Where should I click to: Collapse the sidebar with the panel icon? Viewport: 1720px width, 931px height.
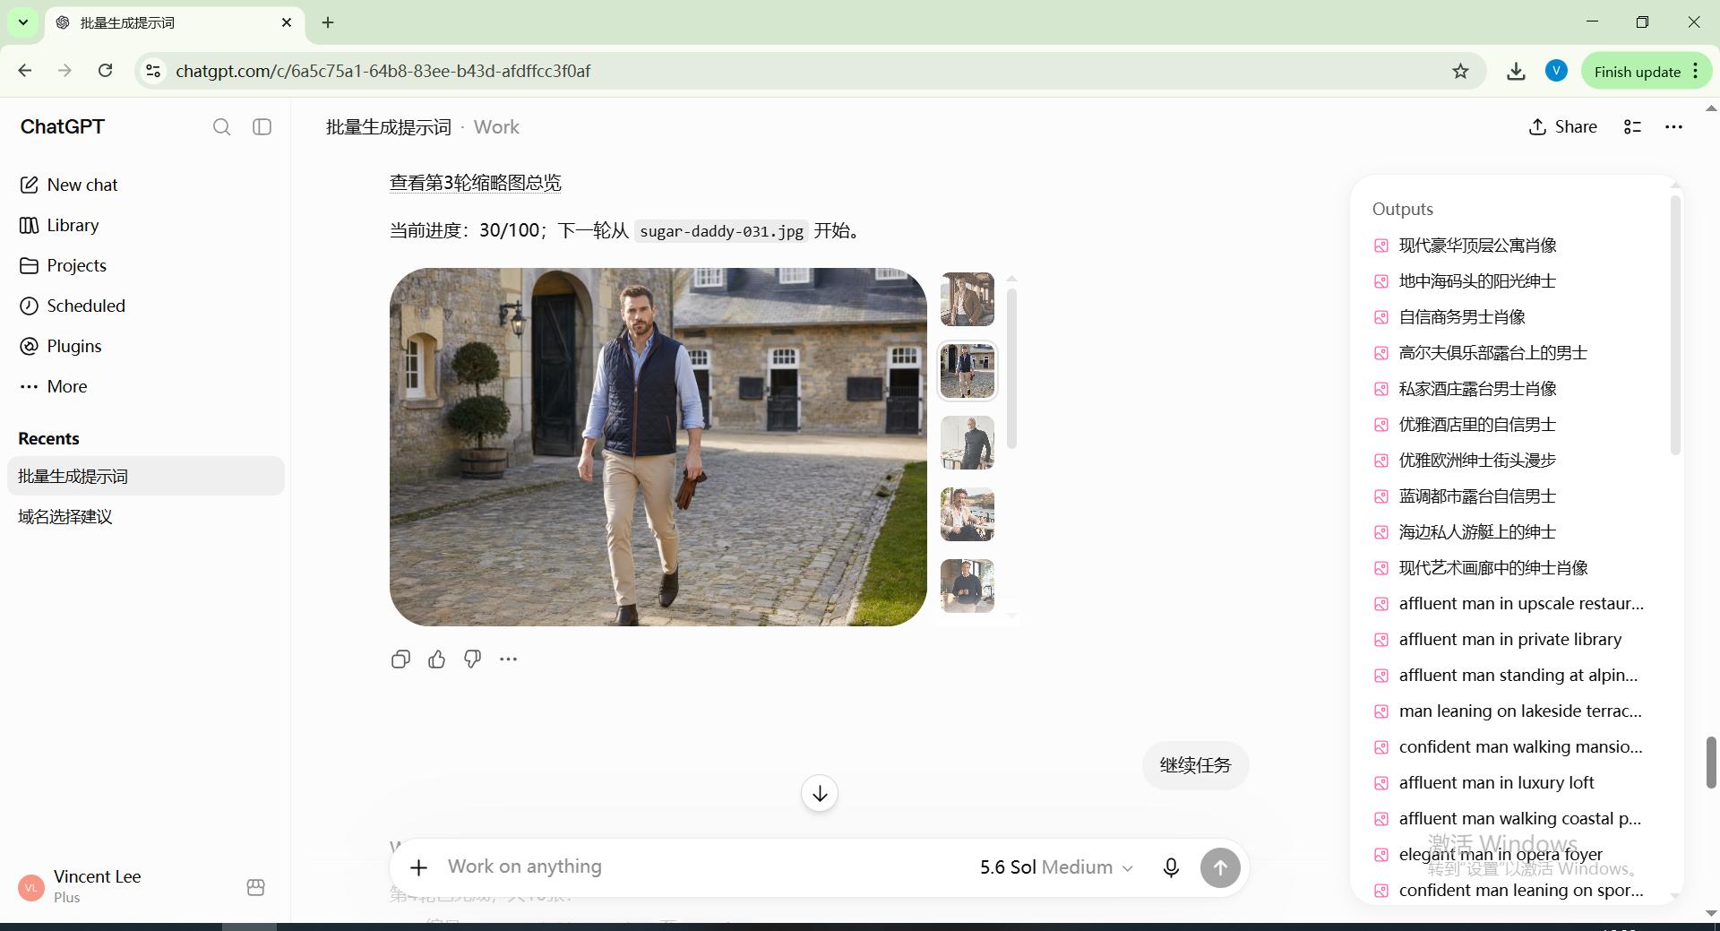tap(262, 127)
